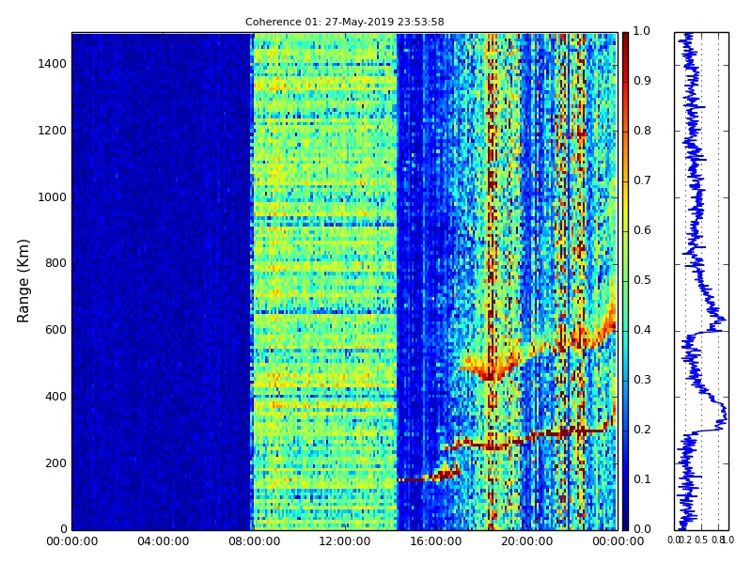The image size is (752, 564).
Task: Click the 16:00:00 time axis label
Action: tap(436, 541)
